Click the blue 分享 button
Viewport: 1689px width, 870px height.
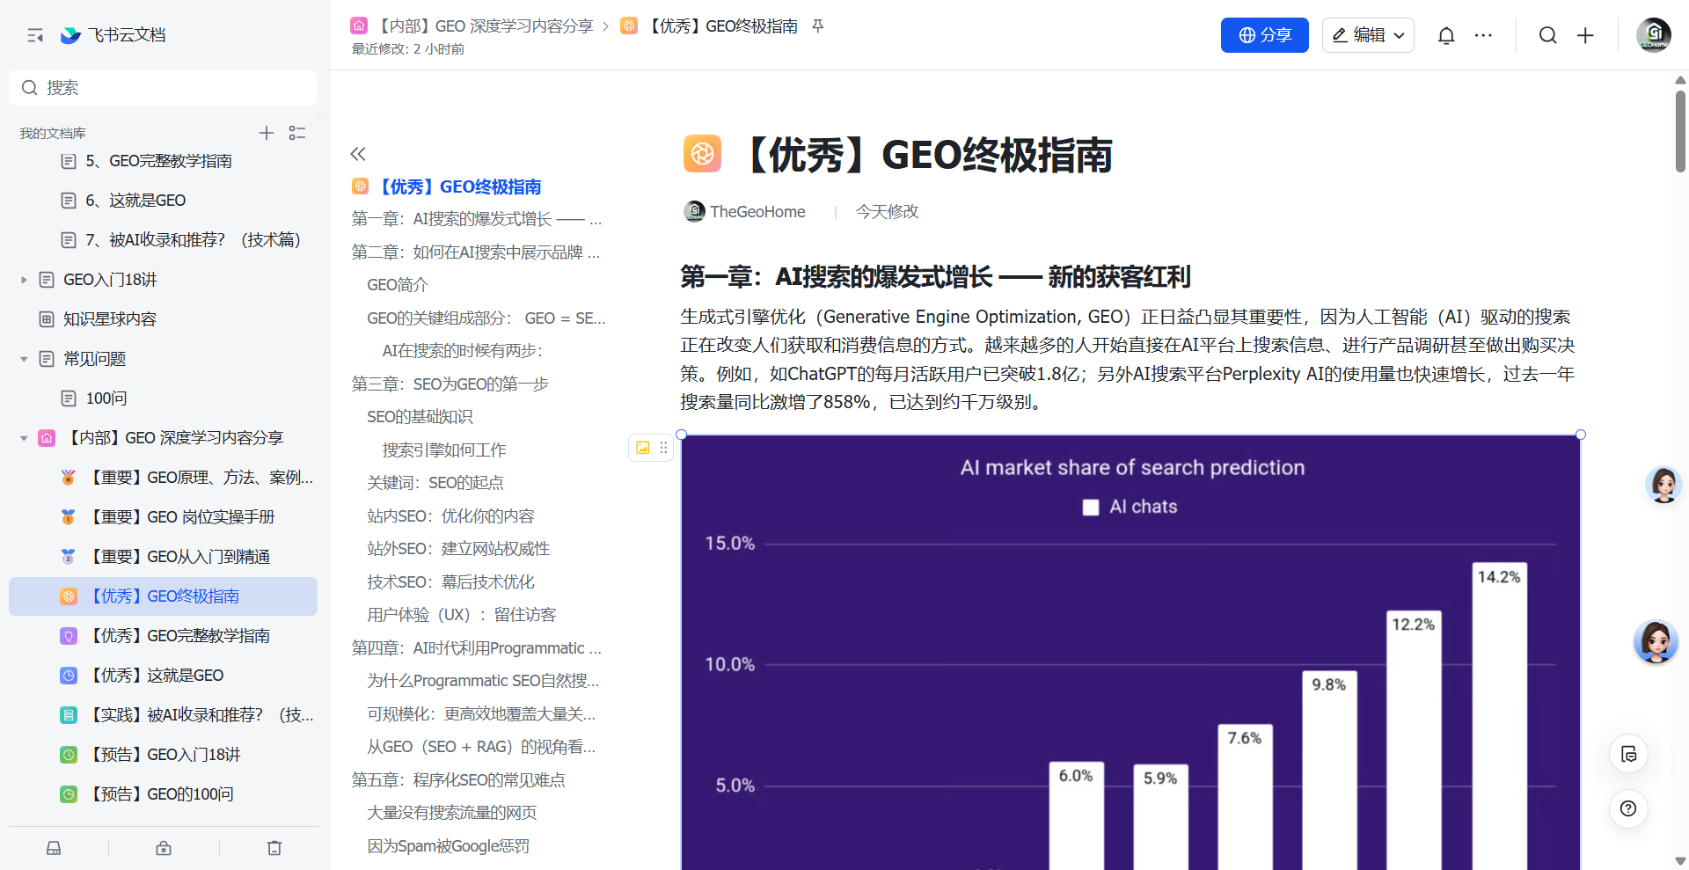click(x=1264, y=35)
